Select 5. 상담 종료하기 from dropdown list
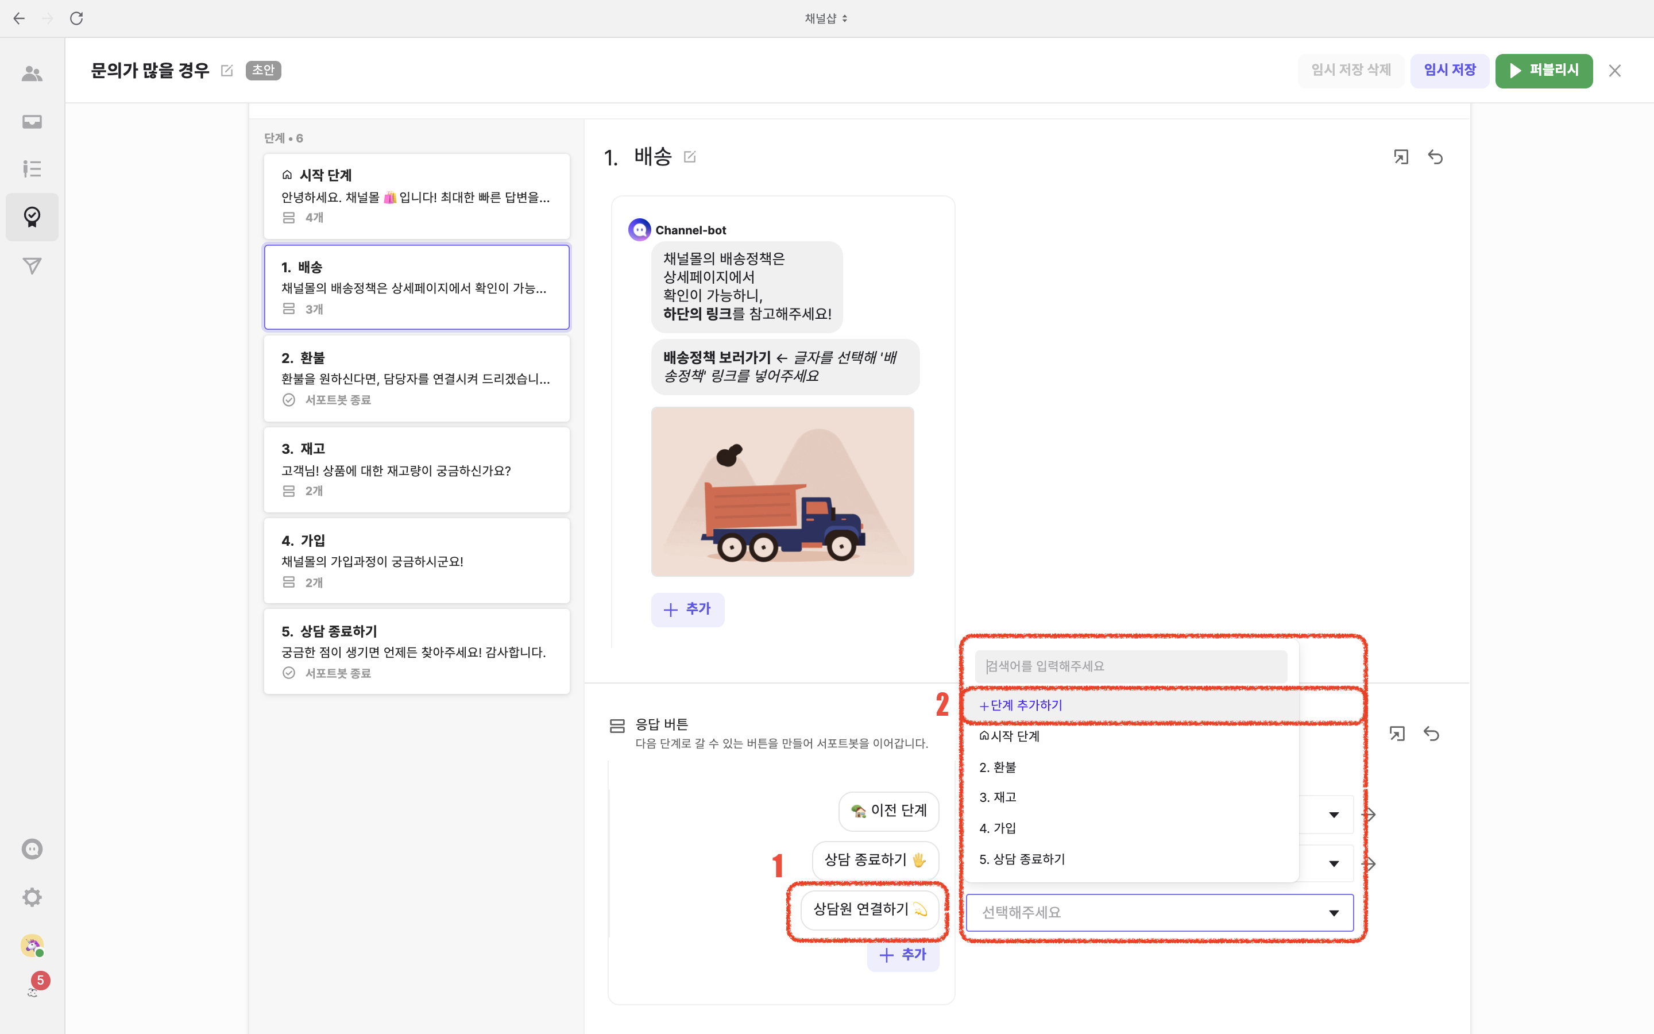 1022,859
